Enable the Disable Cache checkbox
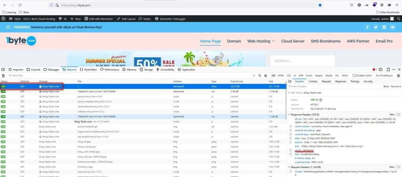The image size is (402, 177). coord(354,76)
